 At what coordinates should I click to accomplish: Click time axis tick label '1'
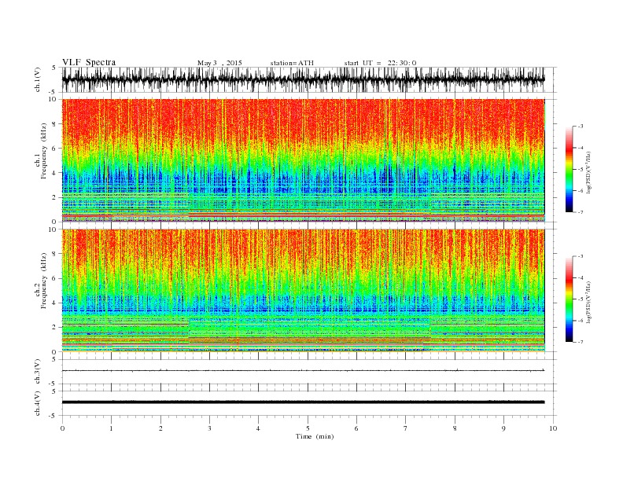(111, 428)
